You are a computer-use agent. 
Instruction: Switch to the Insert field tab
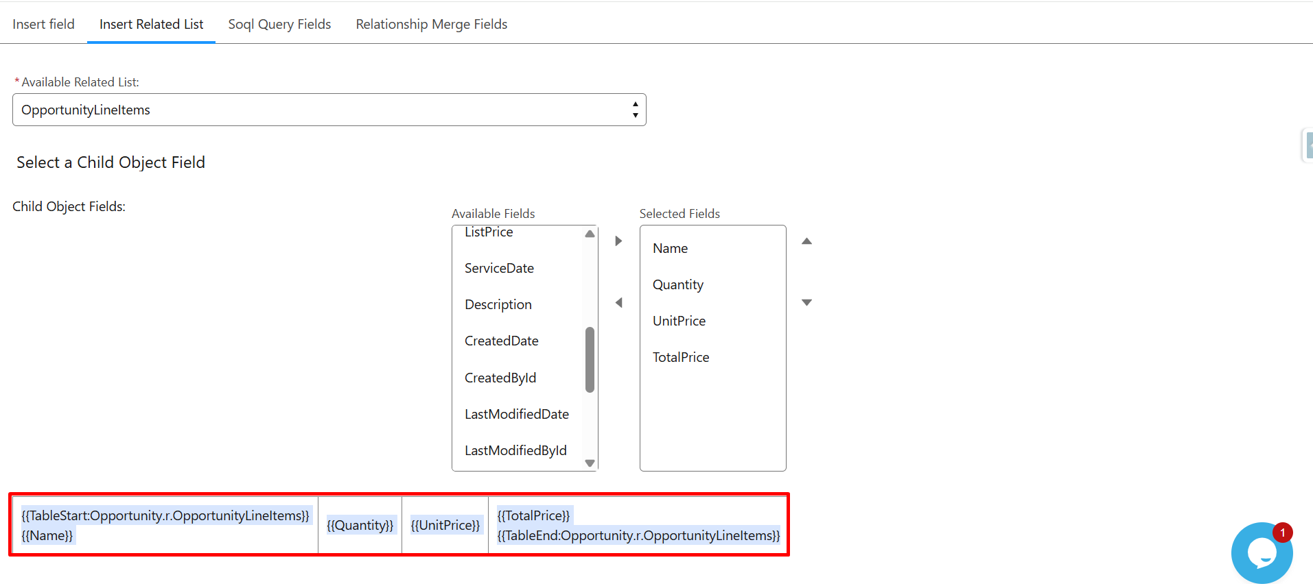click(x=43, y=24)
